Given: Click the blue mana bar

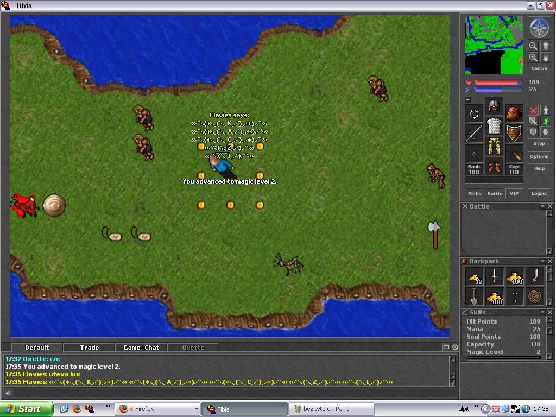Looking at the screenshot, I should 498,90.
